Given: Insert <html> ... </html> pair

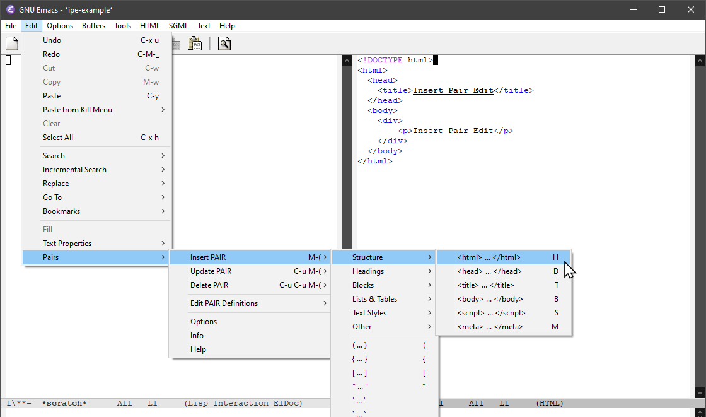Looking at the screenshot, I should [504, 257].
